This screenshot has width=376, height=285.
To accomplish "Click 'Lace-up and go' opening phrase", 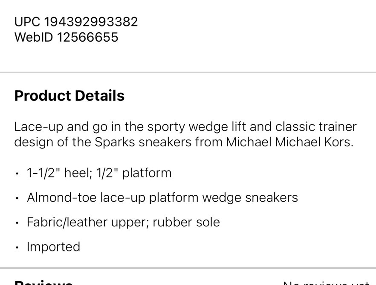I will (x=52, y=127).
